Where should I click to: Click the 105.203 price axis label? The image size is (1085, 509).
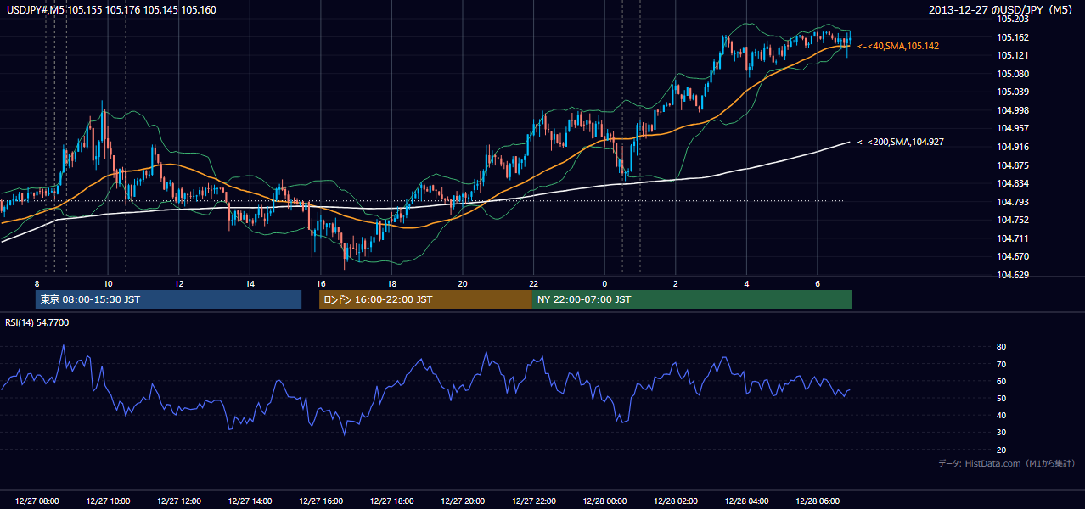tap(1013, 19)
